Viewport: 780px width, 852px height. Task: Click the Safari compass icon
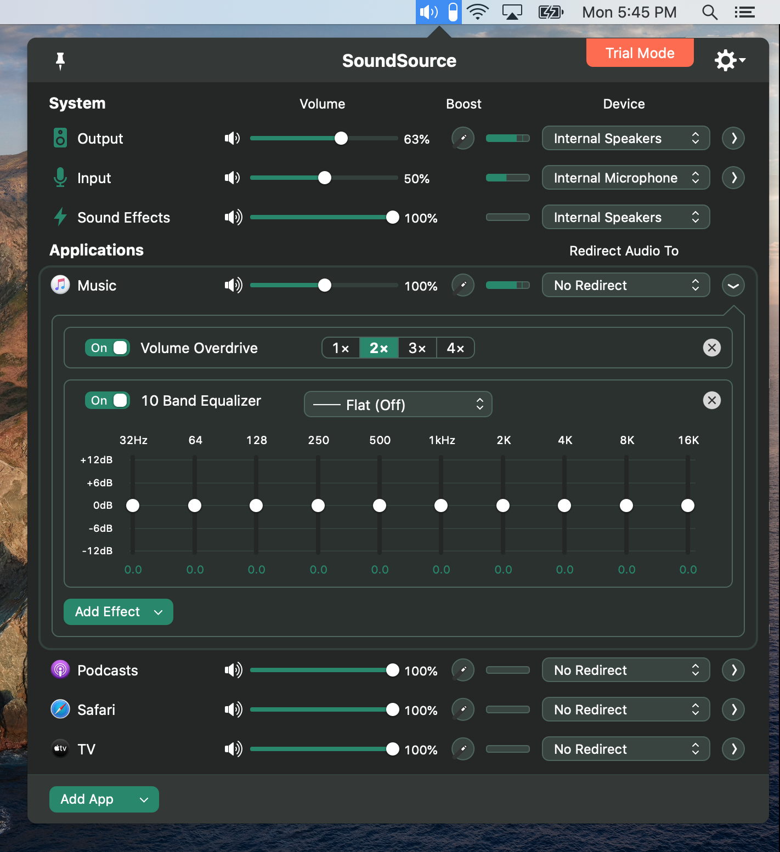(x=60, y=709)
